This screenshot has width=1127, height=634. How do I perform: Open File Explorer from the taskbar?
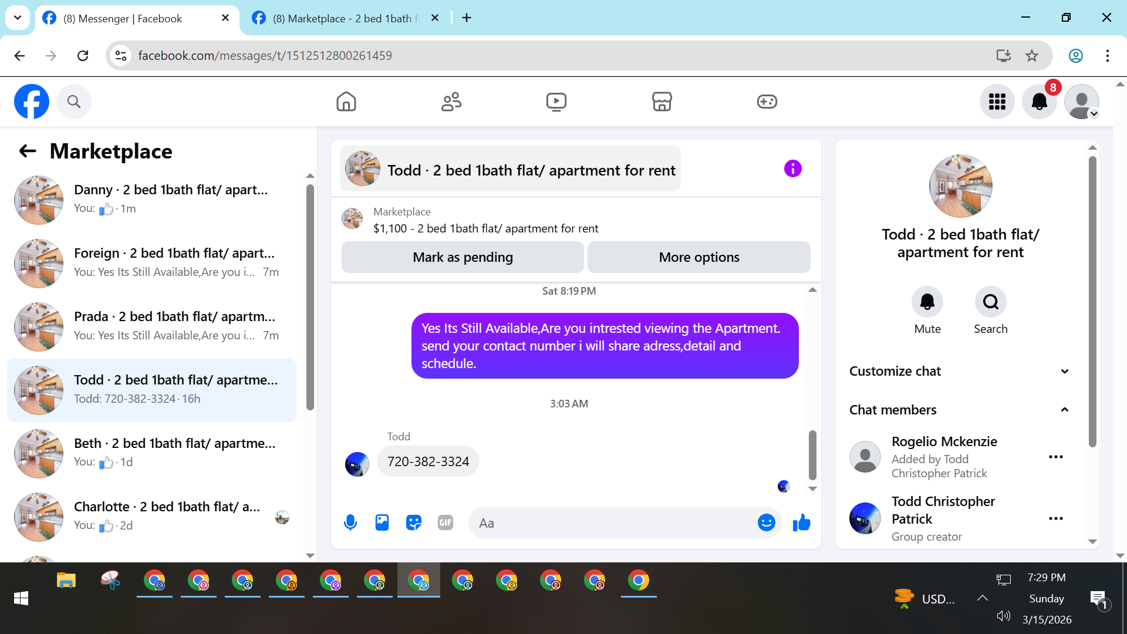tap(66, 581)
